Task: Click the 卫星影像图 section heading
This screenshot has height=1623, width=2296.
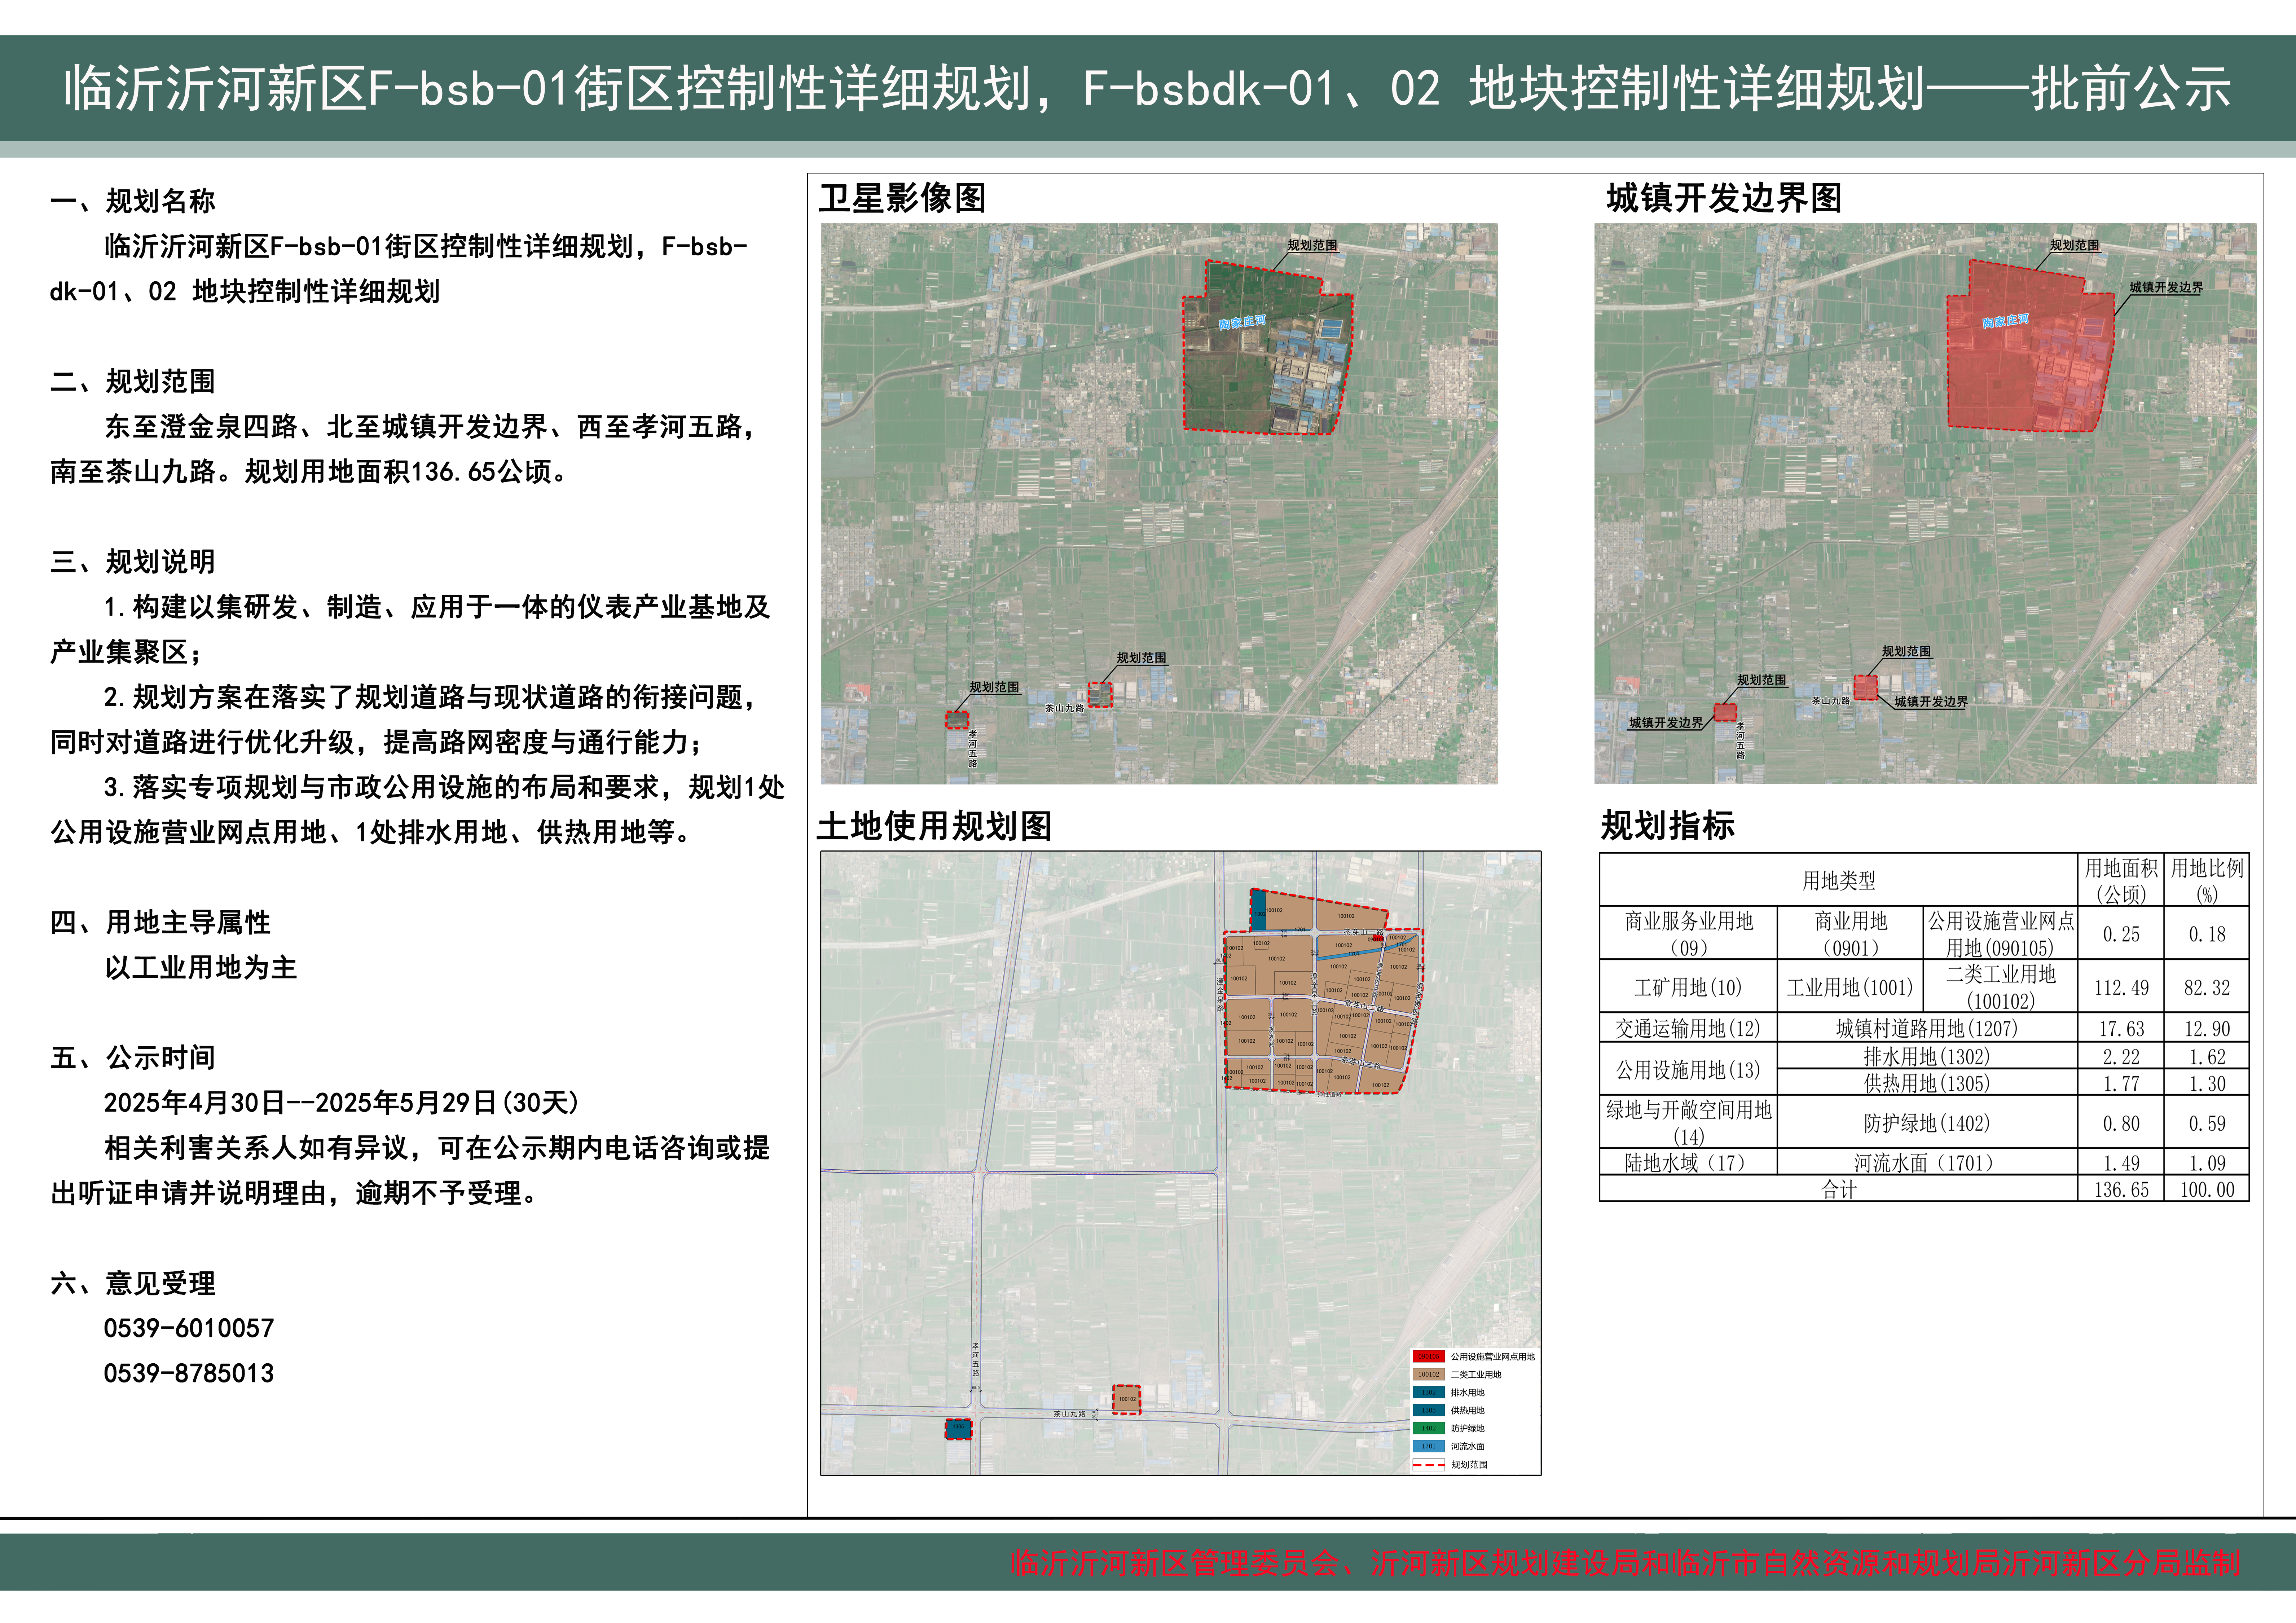Action: (902, 198)
